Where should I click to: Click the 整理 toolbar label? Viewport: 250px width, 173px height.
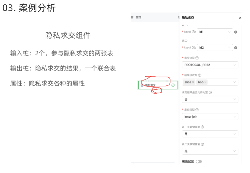[139, 17]
